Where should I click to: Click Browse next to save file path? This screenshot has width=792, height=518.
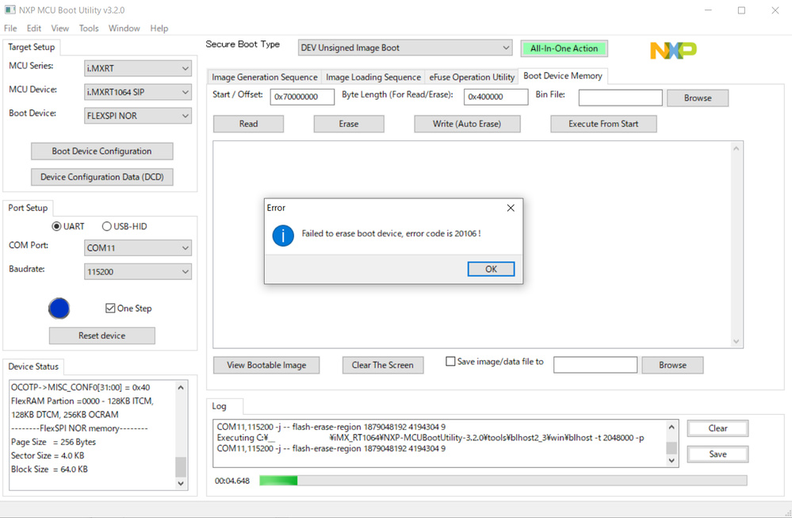pos(672,365)
